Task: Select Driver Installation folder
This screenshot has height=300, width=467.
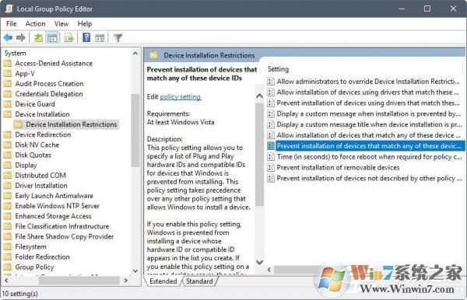Action: (x=41, y=186)
